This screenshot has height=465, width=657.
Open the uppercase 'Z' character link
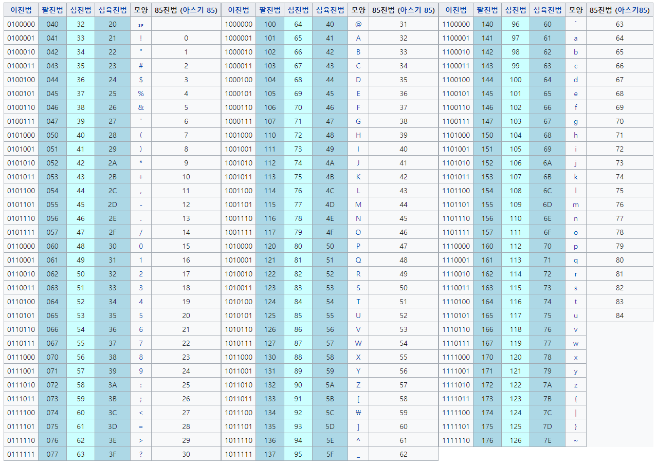[x=358, y=385]
